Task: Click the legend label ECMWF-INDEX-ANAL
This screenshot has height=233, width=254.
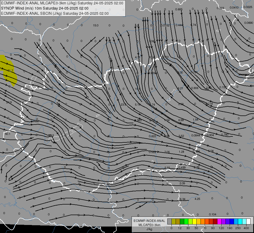Action: (x=149, y=221)
